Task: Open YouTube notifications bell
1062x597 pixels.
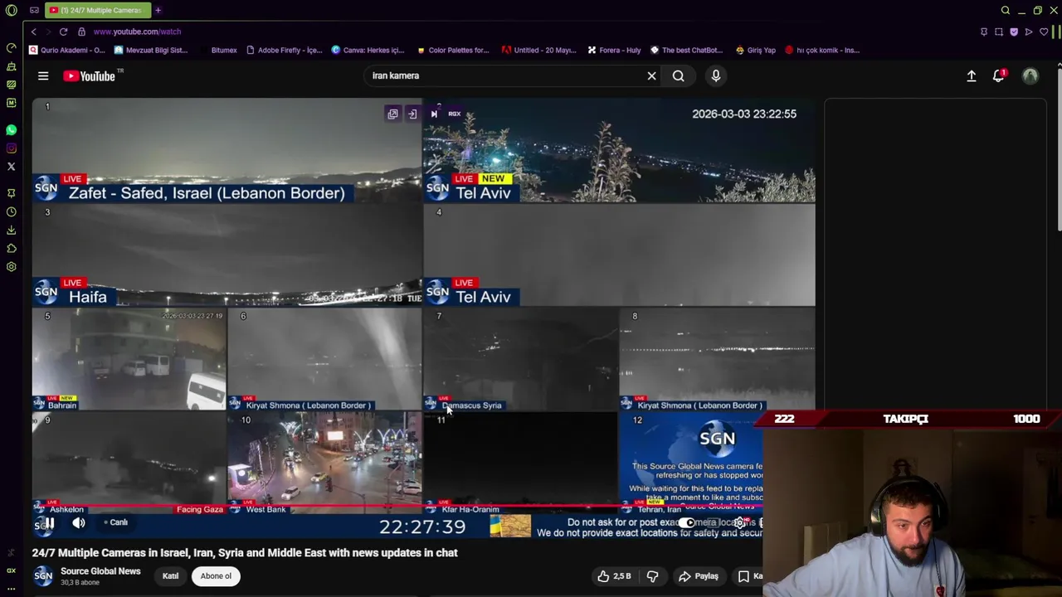Action: pyautogui.click(x=999, y=76)
